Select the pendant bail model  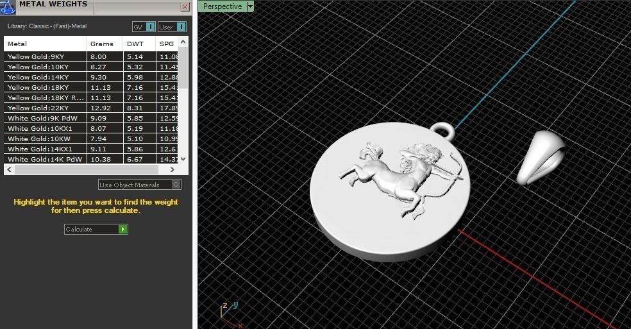(540, 157)
